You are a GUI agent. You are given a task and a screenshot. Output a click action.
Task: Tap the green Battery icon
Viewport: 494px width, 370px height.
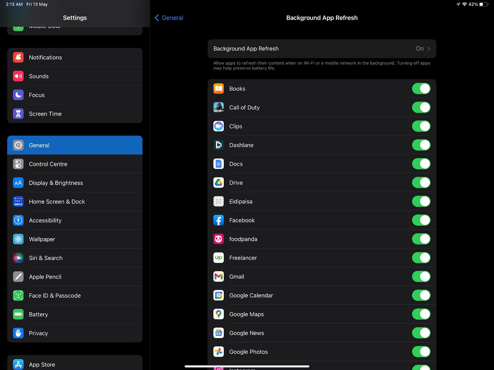(18, 315)
